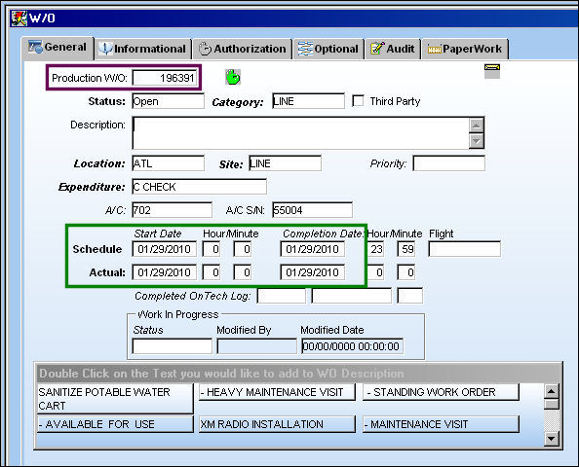
Task: Click Description box scroll down arrow
Action: pyautogui.click(x=477, y=141)
